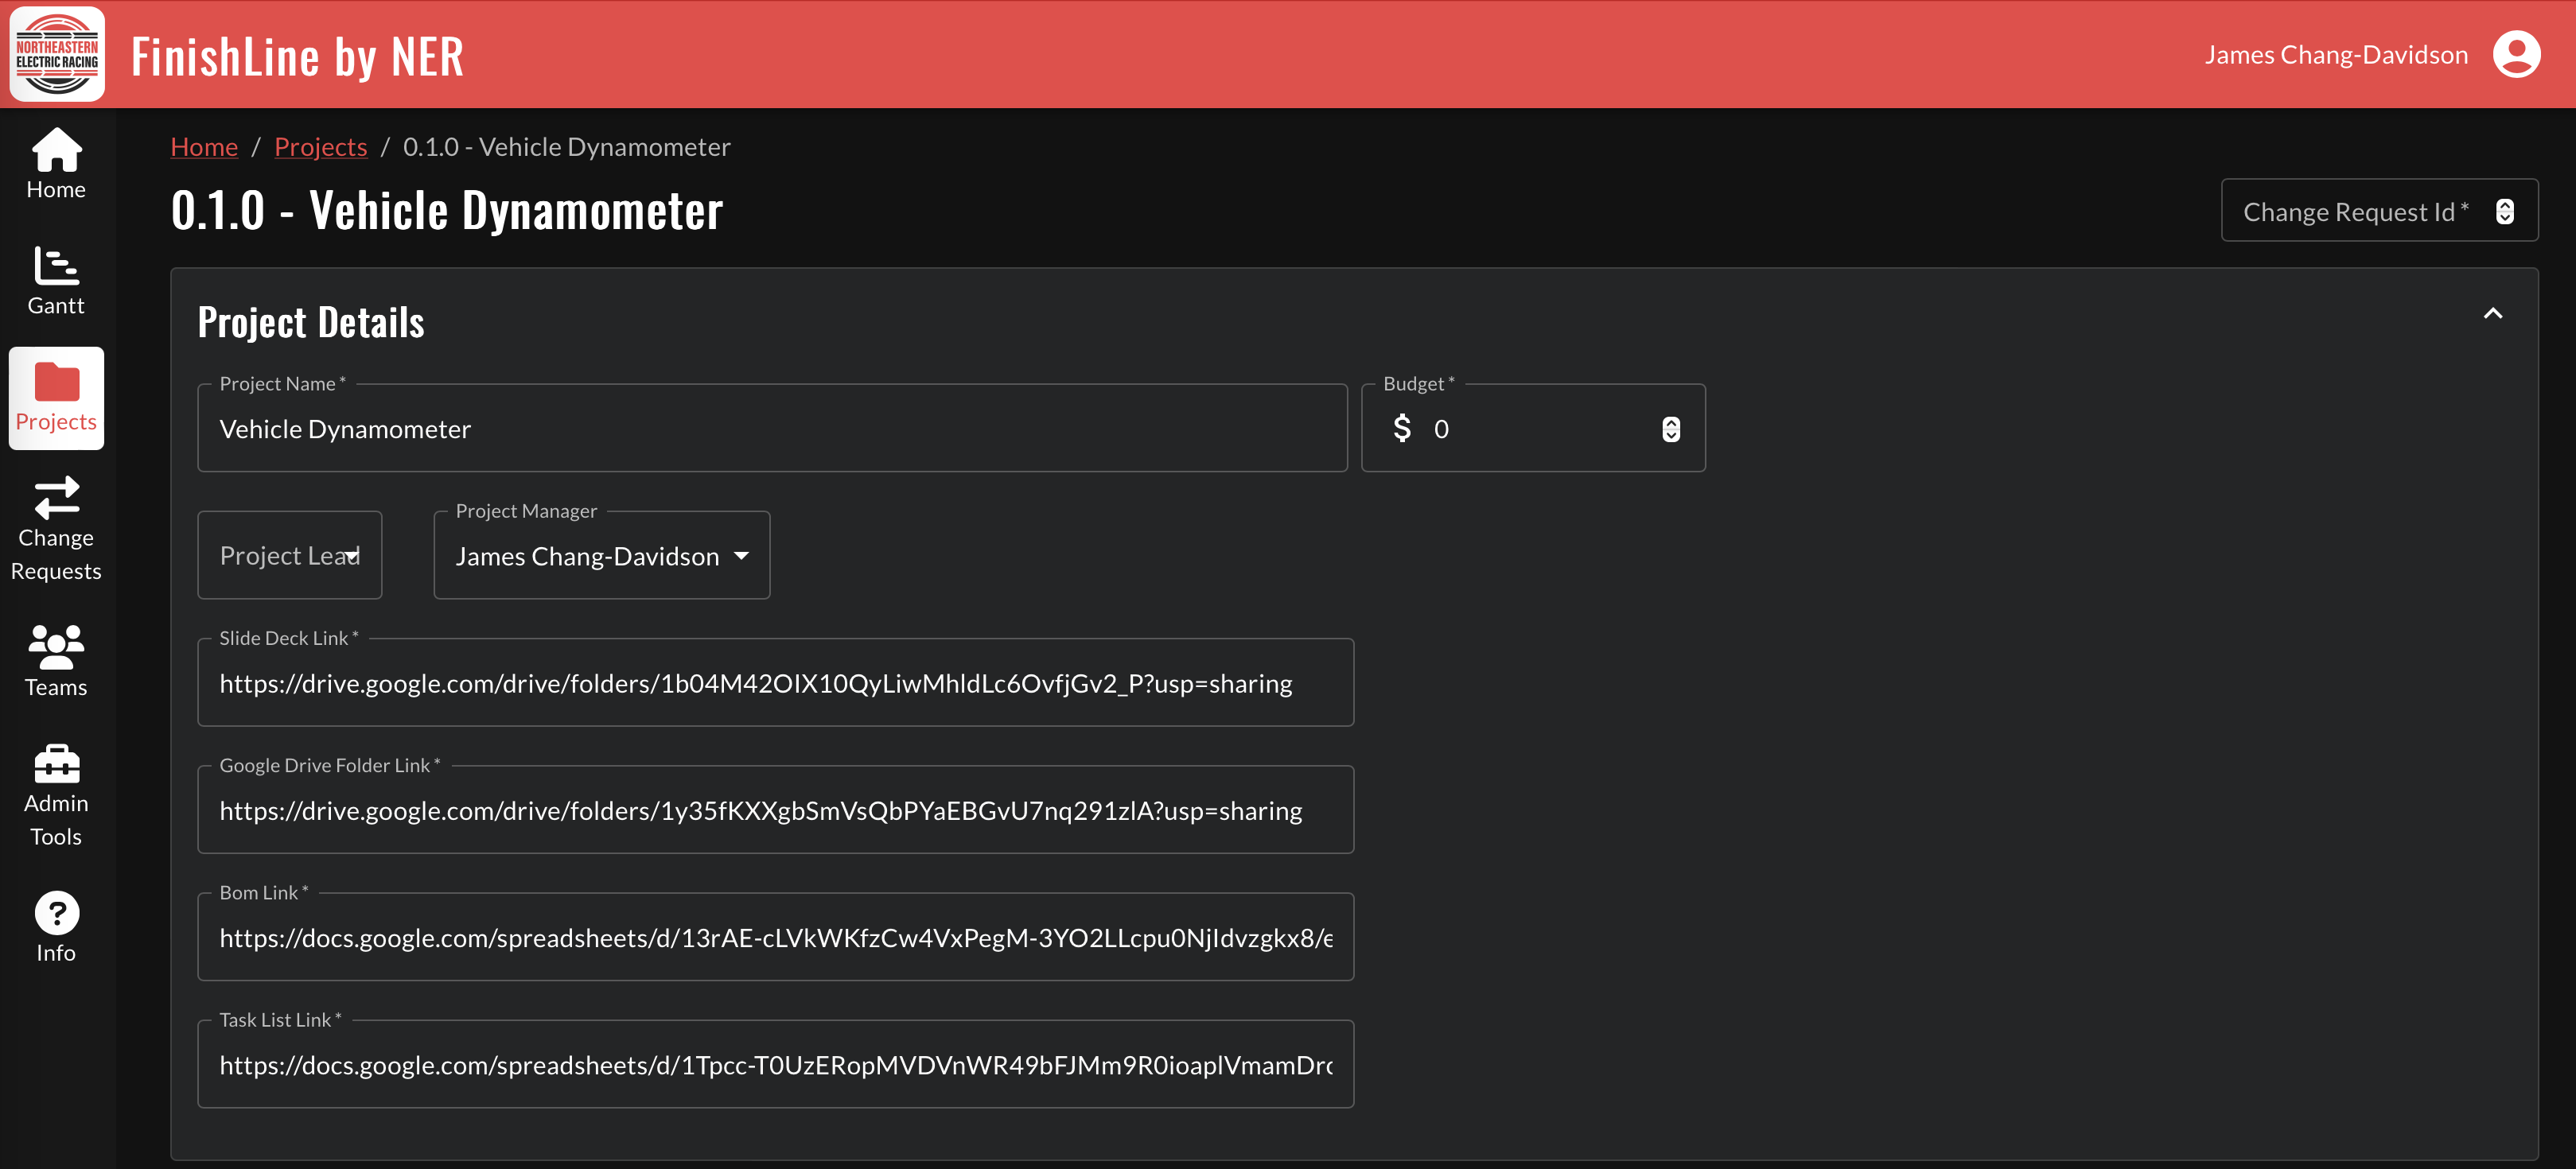Open Change Requests arrows icon
2576x1169 pixels.
coord(57,498)
